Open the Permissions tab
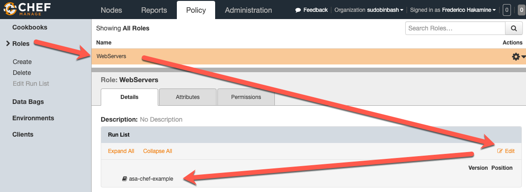This screenshot has width=526, height=192. click(246, 97)
